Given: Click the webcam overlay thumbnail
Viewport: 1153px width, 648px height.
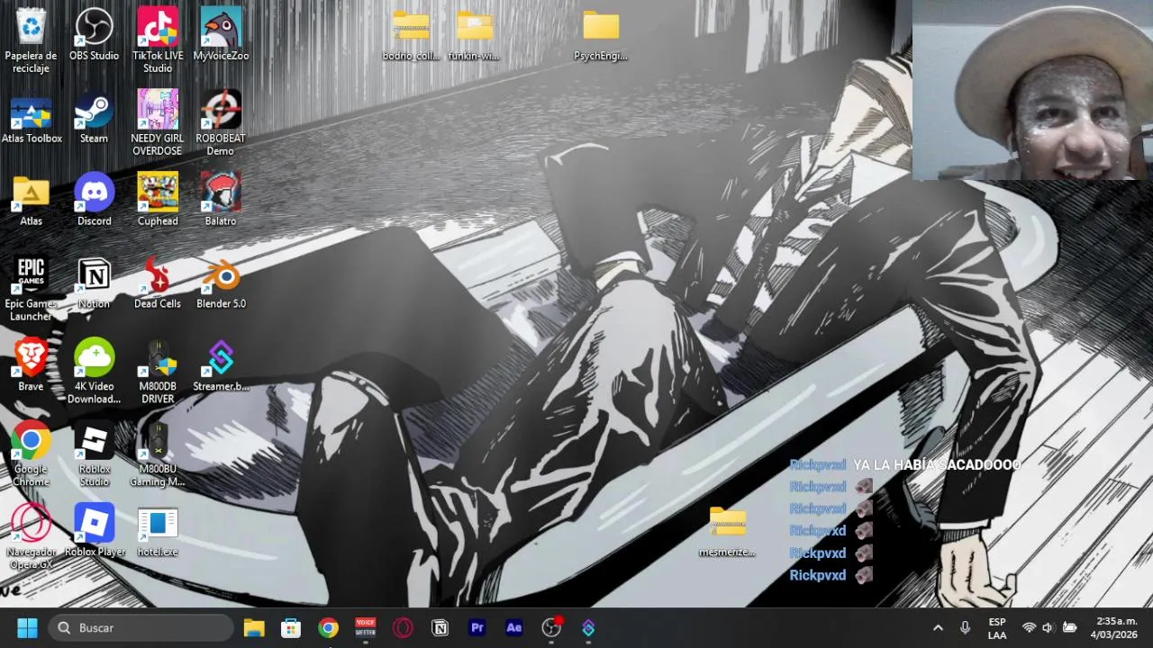Looking at the screenshot, I should [x=1032, y=90].
